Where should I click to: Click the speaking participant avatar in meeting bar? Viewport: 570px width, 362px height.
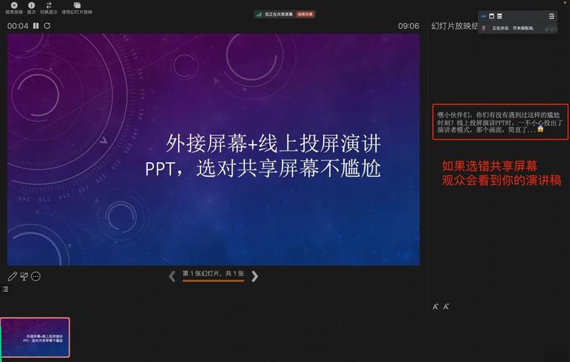tap(484, 28)
